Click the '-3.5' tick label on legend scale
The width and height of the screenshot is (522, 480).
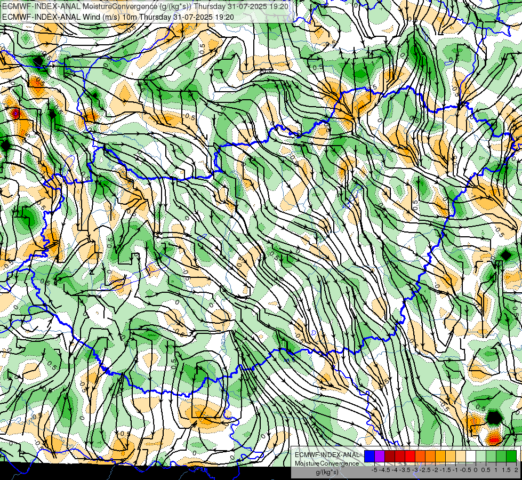[x=405, y=470]
